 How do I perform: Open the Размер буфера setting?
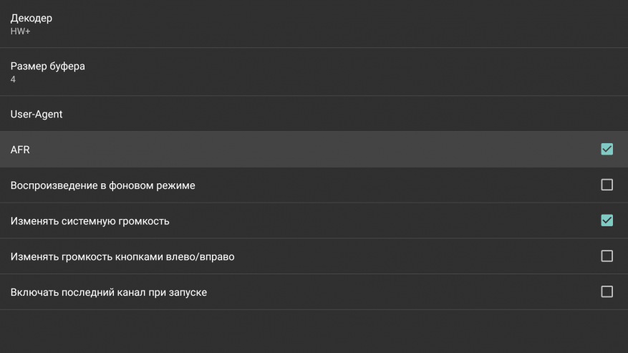pos(47,66)
